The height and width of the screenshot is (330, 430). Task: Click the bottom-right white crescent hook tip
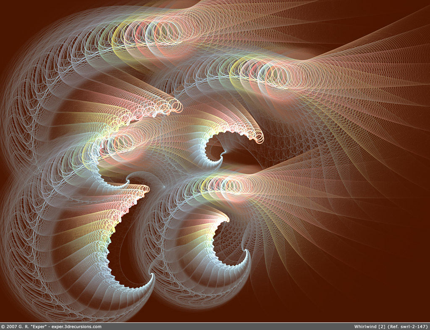[x=248, y=253]
